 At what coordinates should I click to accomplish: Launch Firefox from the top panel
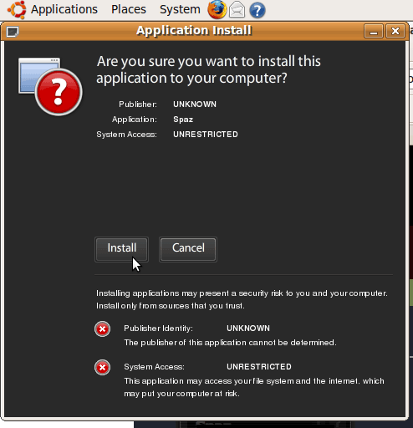click(217, 10)
